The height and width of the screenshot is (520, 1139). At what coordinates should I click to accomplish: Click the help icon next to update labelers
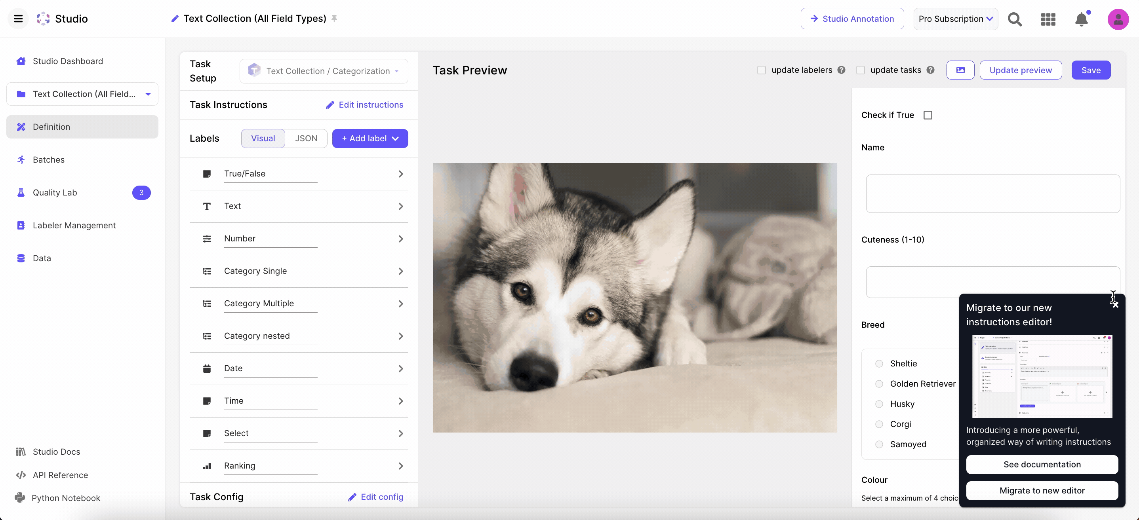842,70
